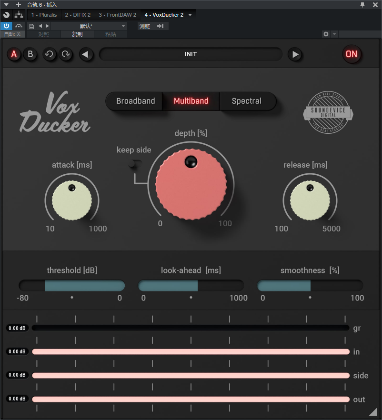
Task: Open the 自动: 关 automation mode
Action: pos(12,34)
